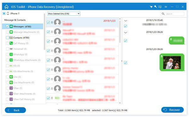
Task: Click the Total 11368 item(s) status text
Action: coord(74,110)
